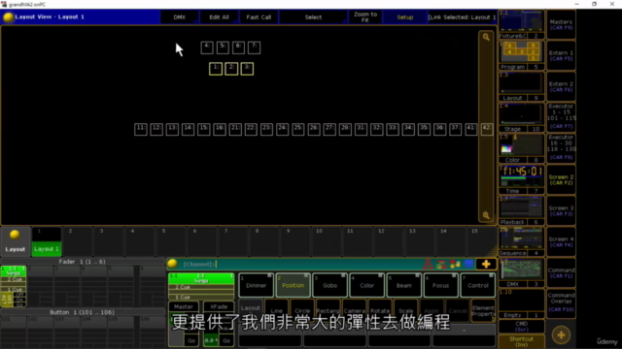
Task: Select layout element 31
Action: pyautogui.click(x=361, y=129)
